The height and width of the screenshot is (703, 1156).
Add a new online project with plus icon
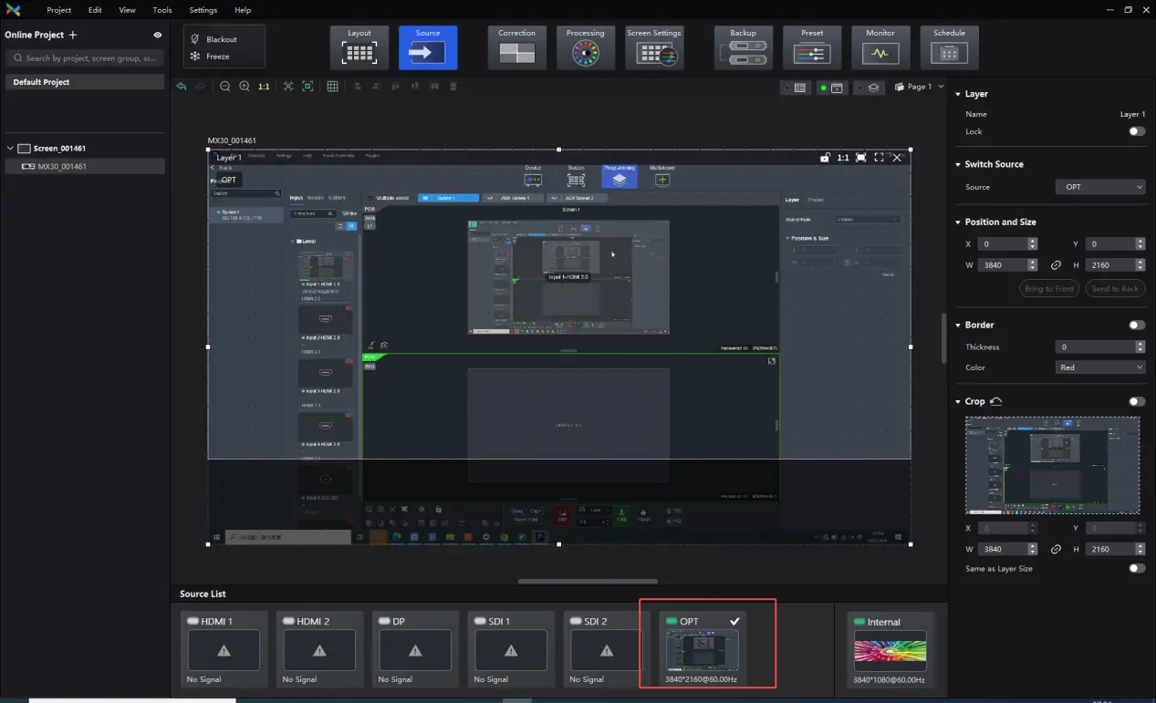(x=73, y=35)
